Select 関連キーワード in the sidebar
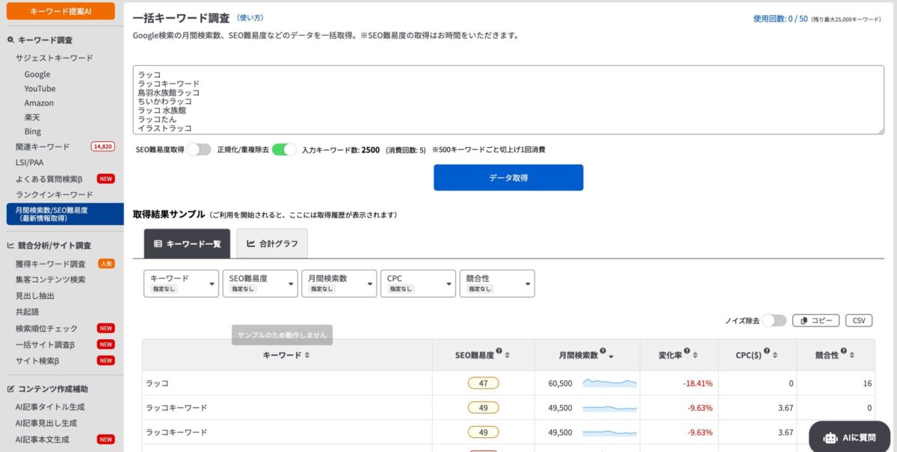Image resolution: width=897 pixels, height=452 pixels. (43, 146)
